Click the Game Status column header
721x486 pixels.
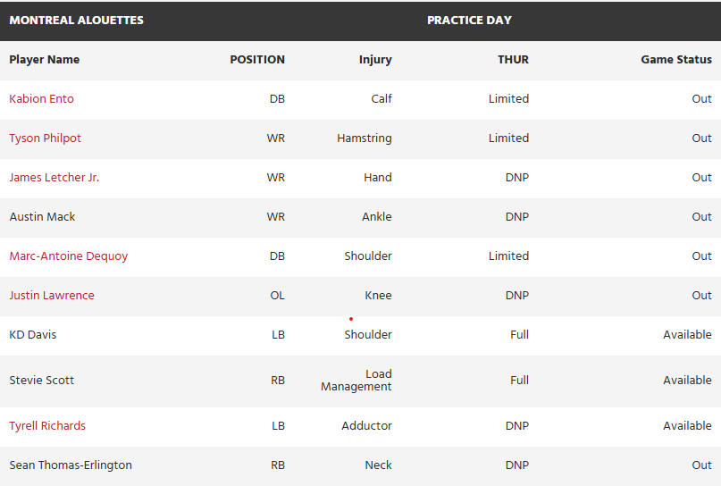(675, 60)
